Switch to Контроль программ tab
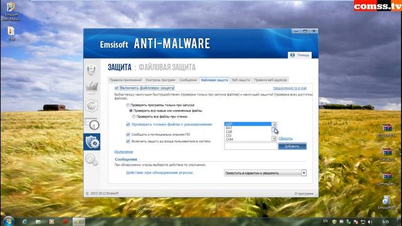 pos(161,80)
